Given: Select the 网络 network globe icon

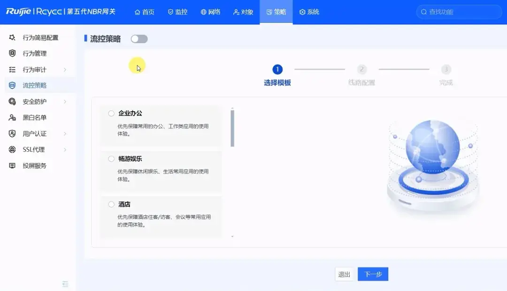Looking at the screenshot, I should tap(204, 12).
